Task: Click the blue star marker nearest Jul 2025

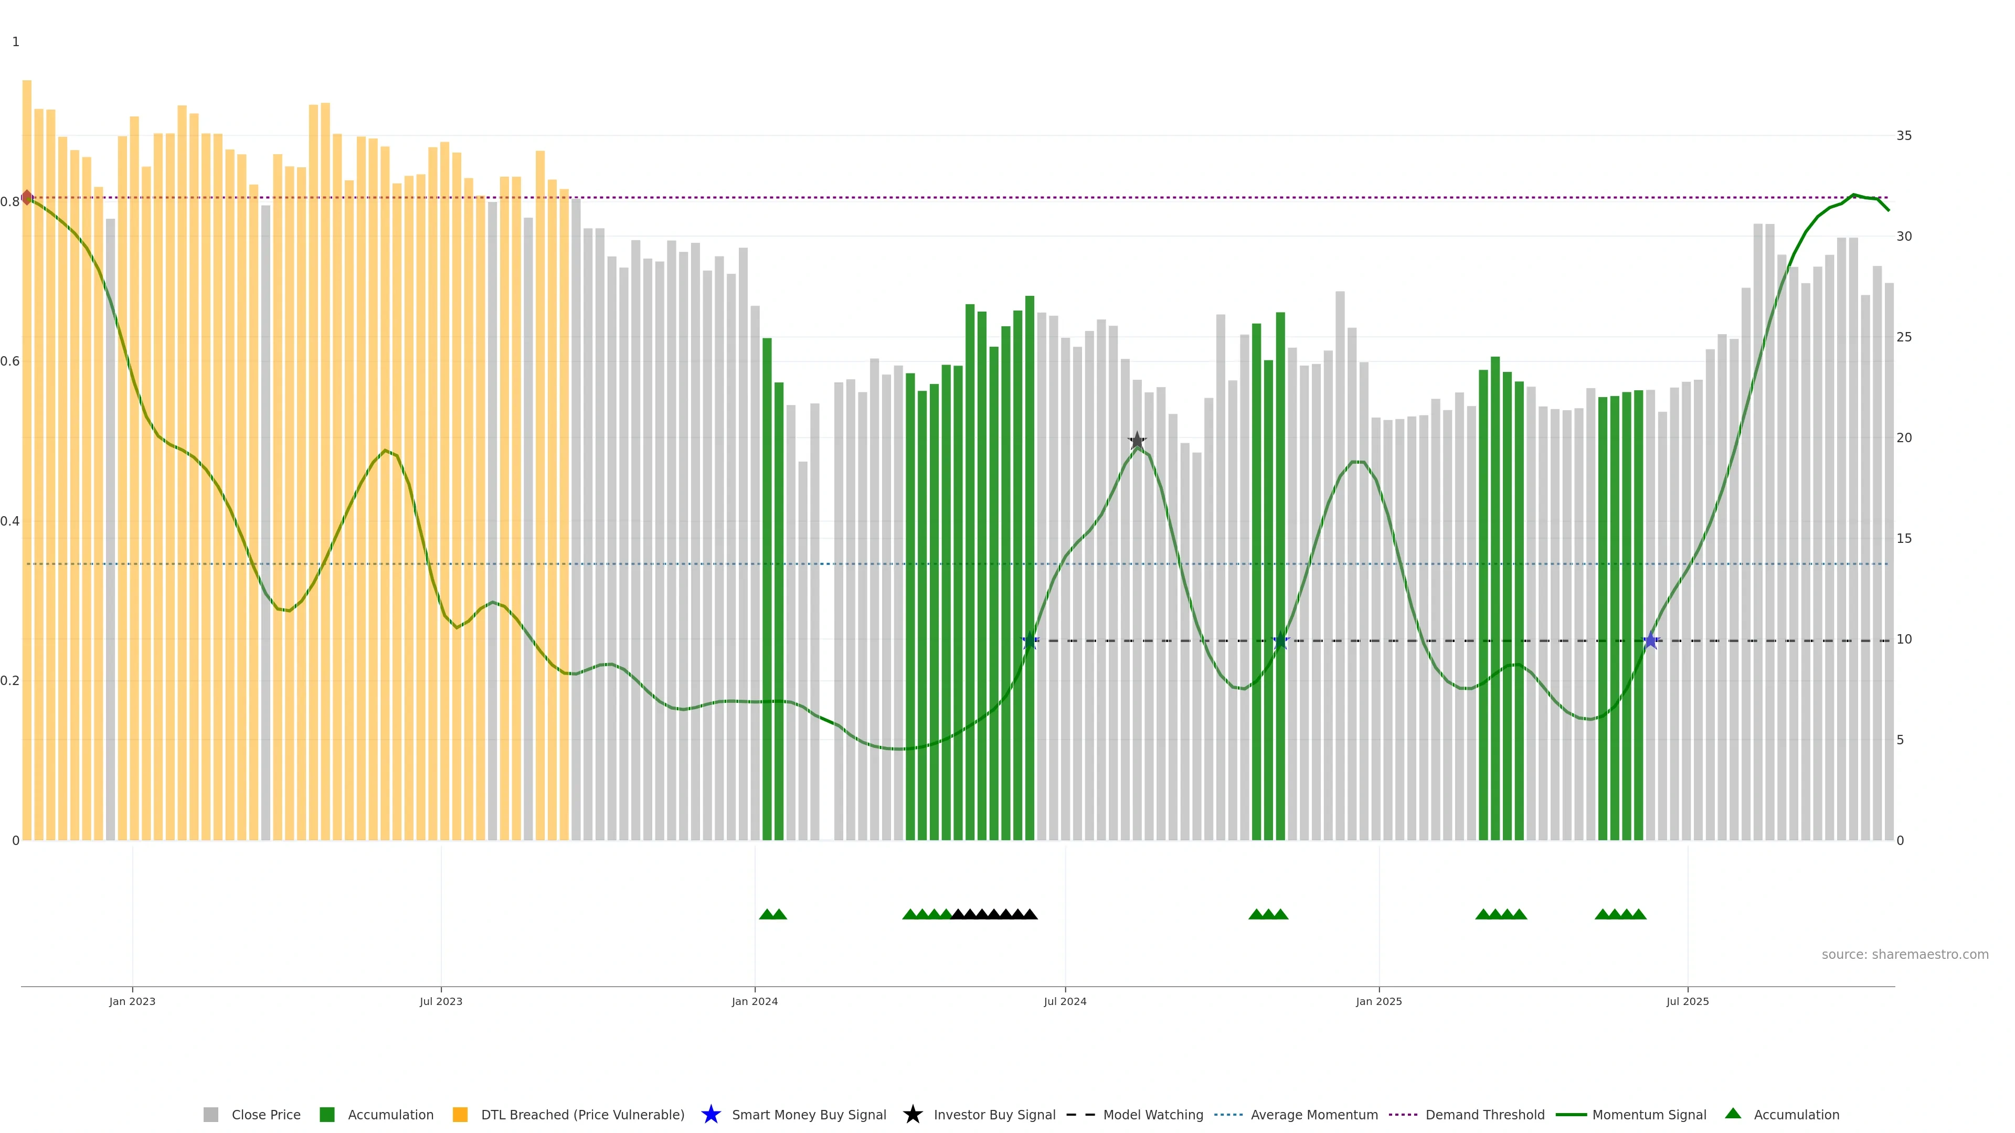Action: pos(1650,641)
